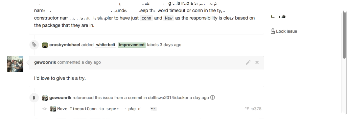Select the green improvement label
Screen dimensions: 347x125
click(132, 45)
